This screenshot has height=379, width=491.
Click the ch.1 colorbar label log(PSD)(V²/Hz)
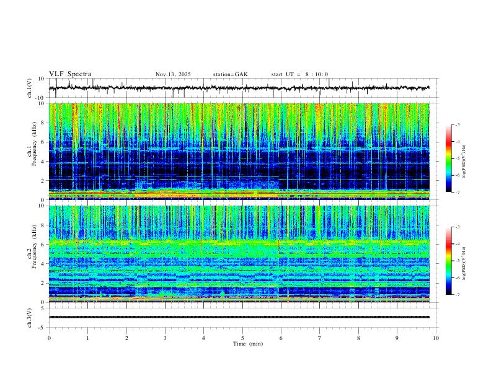click(x=464, y=161)
